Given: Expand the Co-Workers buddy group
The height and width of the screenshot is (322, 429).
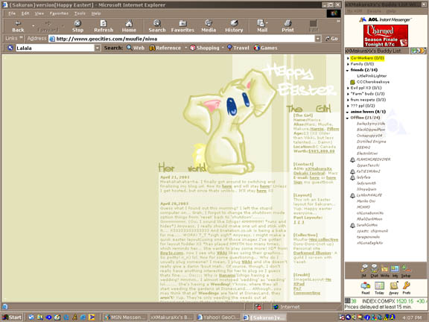Looking at the screenshot, I should [x=348, y=58].
